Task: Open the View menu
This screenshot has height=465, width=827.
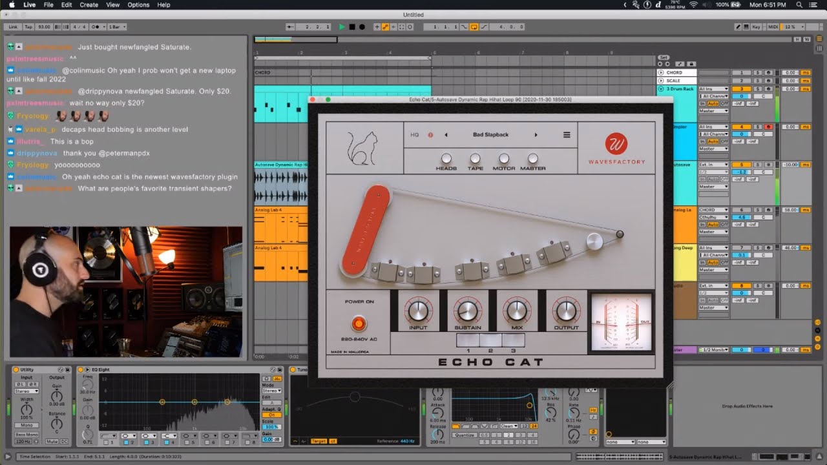Action: [x=112, y=5]
